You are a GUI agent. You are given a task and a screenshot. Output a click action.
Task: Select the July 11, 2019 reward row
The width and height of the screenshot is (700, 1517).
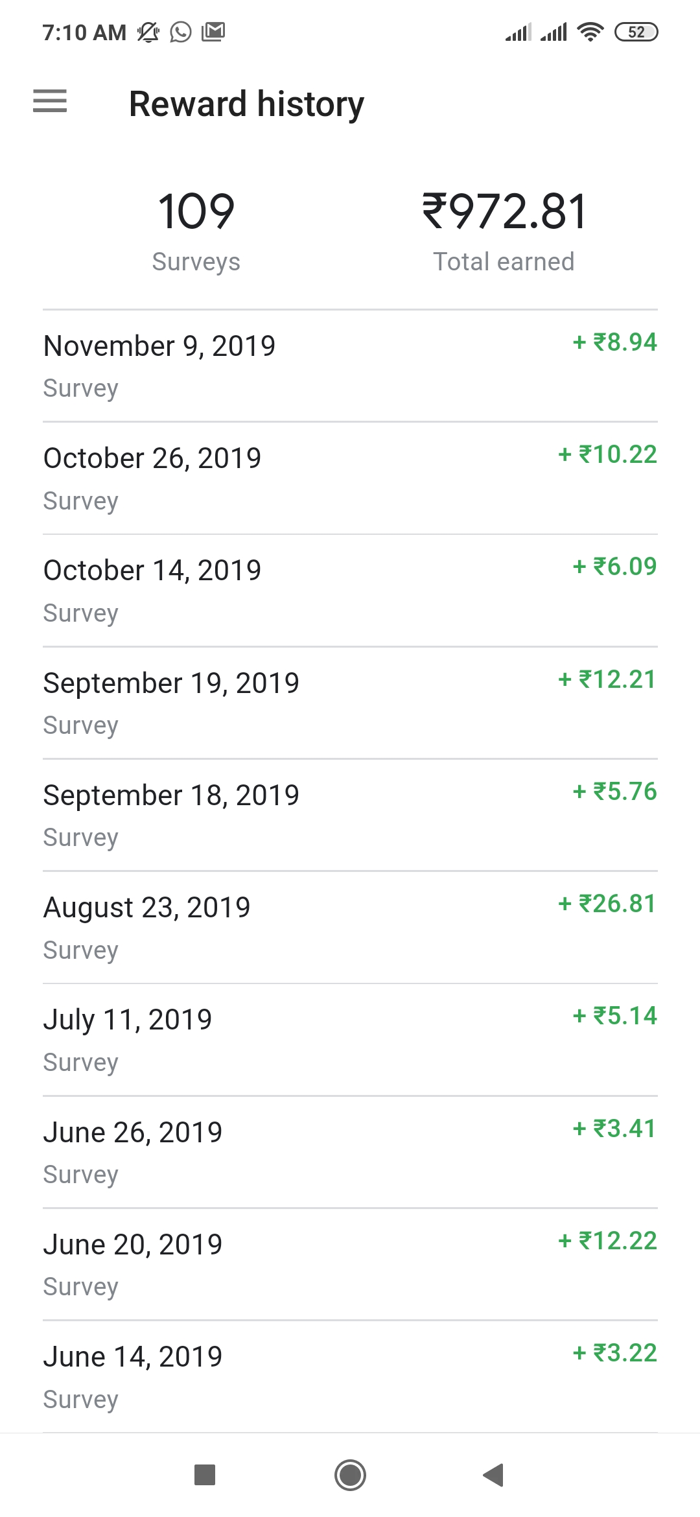pos(350,1040)
